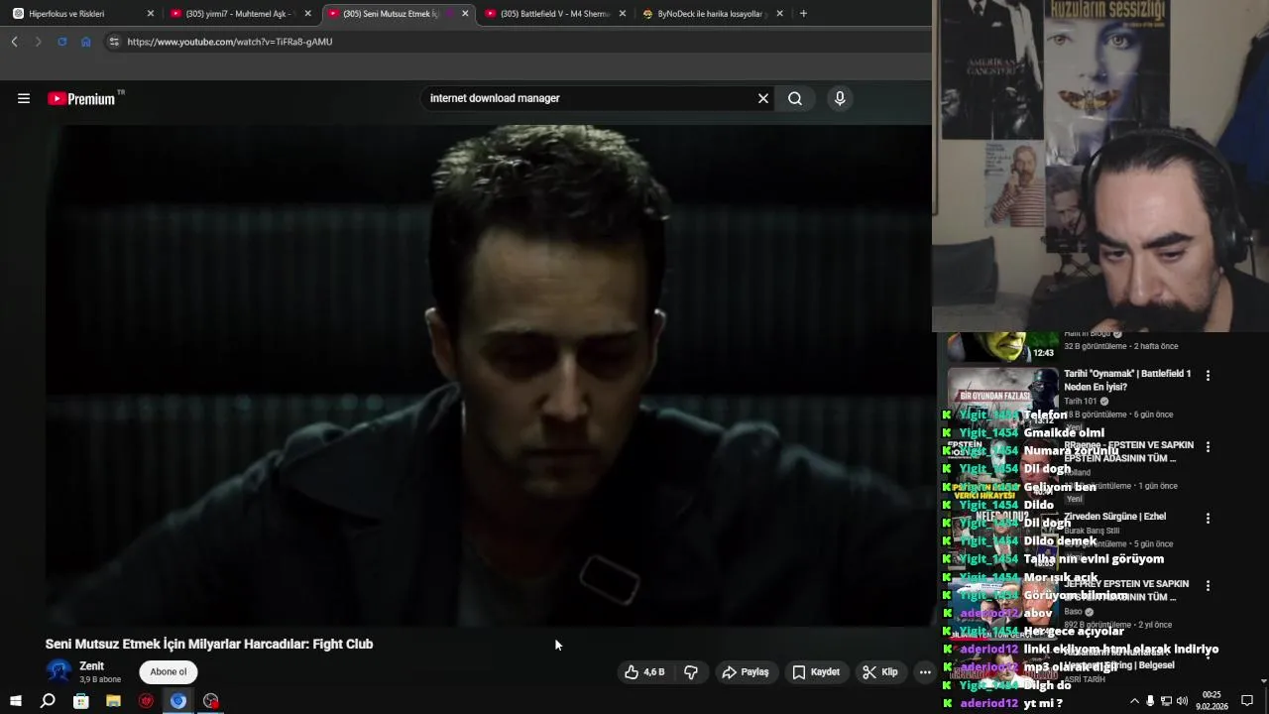This screenshot has width=1269, height=714.
Task: Save video to playlist with Kaydet
Action: [x=816, y=672]
